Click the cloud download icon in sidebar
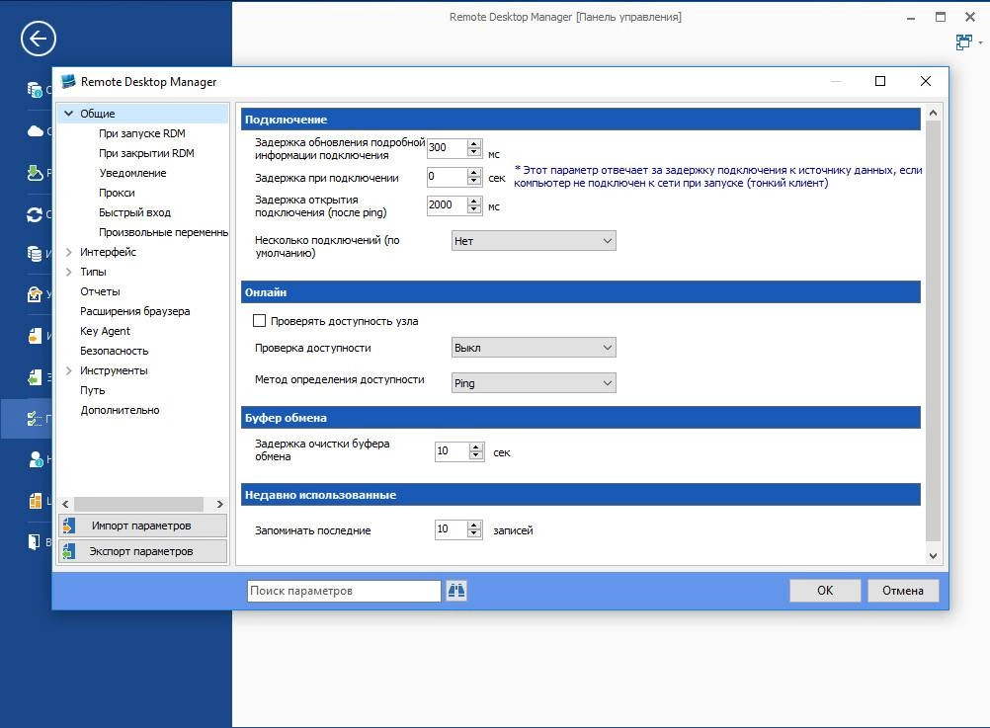Image resolution: width=990 pixels, height=728 pixels. [35, 173]
